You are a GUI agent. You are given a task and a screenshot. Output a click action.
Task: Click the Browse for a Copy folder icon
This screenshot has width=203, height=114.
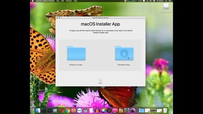pos(76,53)
